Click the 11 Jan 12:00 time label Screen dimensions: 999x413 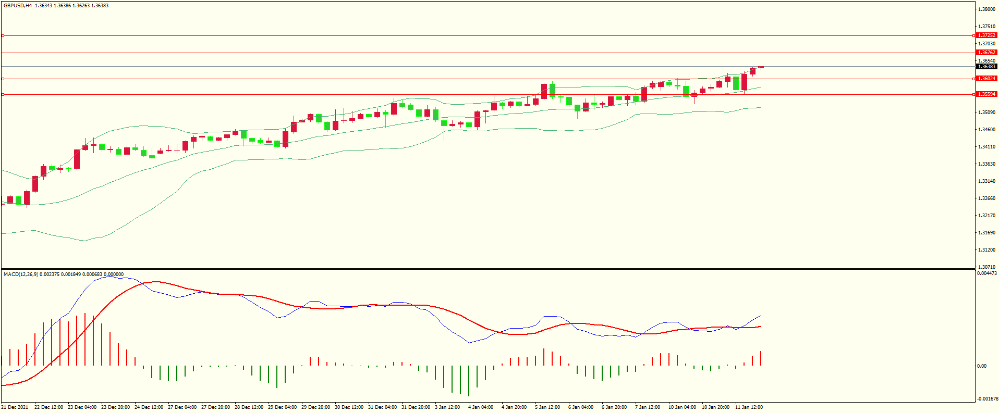[749, 407]
